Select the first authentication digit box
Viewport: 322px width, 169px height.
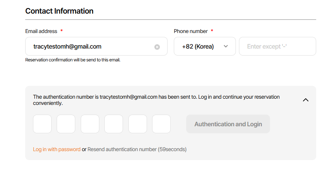[x=42, y=124]
